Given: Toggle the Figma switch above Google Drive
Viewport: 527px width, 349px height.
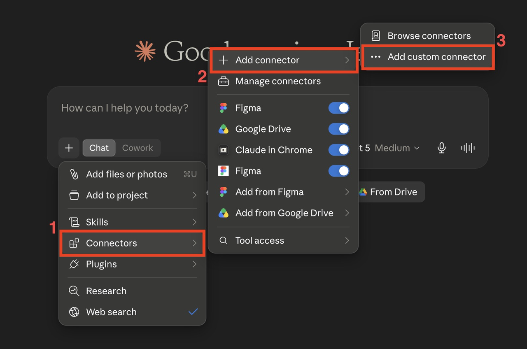Looking at the screenshot, I should click(x=339, y=108).
